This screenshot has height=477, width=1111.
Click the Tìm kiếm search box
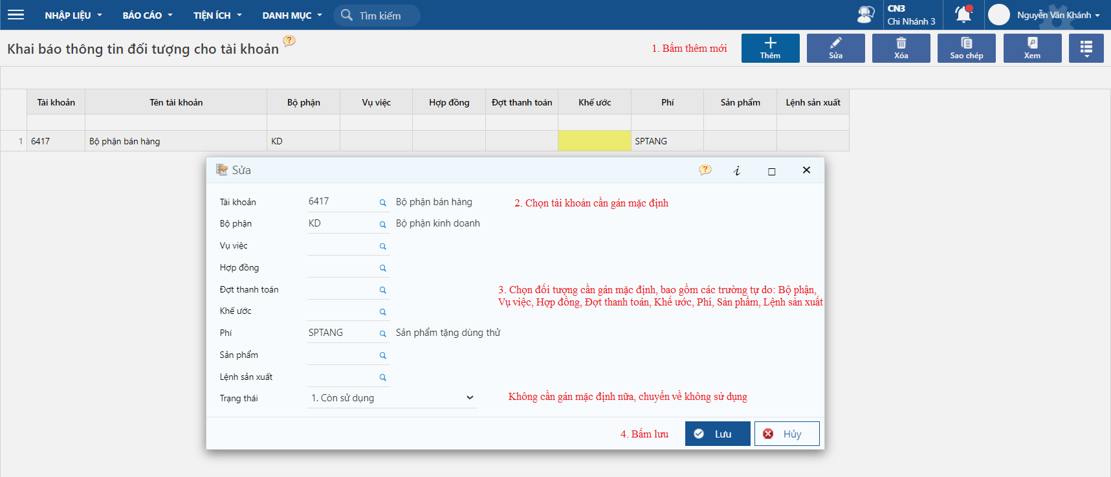pos(380,16)
